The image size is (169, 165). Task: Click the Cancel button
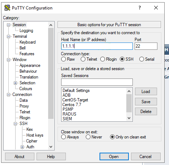[x=146, y=157]
